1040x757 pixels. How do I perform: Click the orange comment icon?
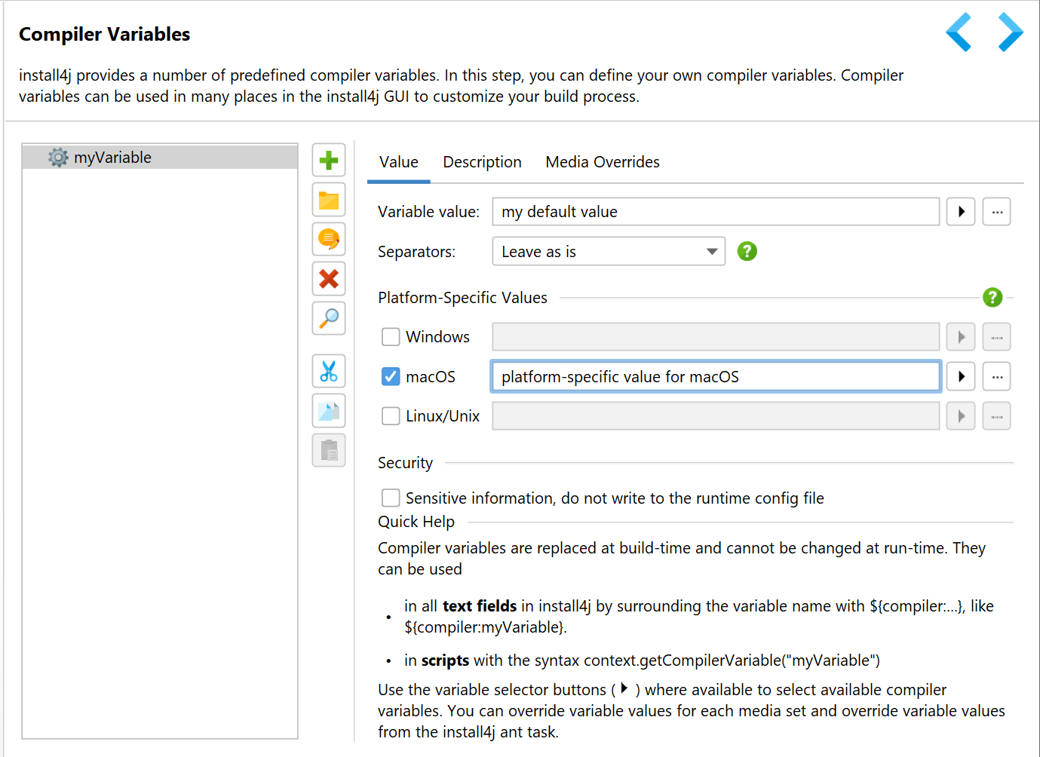coord(329,239)
